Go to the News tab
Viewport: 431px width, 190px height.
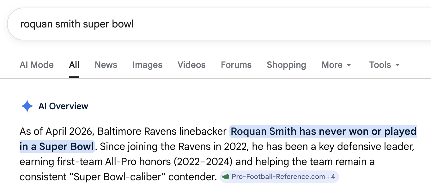tap(106, 65)
